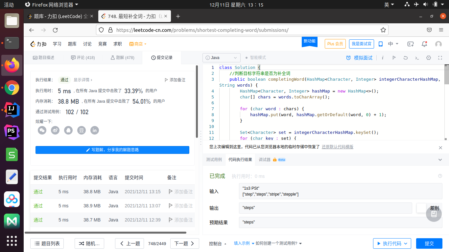The image size is (449, 252).
Task: Click 还原默认代码模版 link
Action: point(338,147)
